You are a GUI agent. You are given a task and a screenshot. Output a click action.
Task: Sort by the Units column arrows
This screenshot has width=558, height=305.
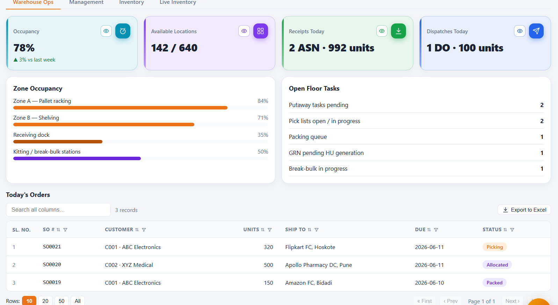pyautogui.click(x=263, y=230)
